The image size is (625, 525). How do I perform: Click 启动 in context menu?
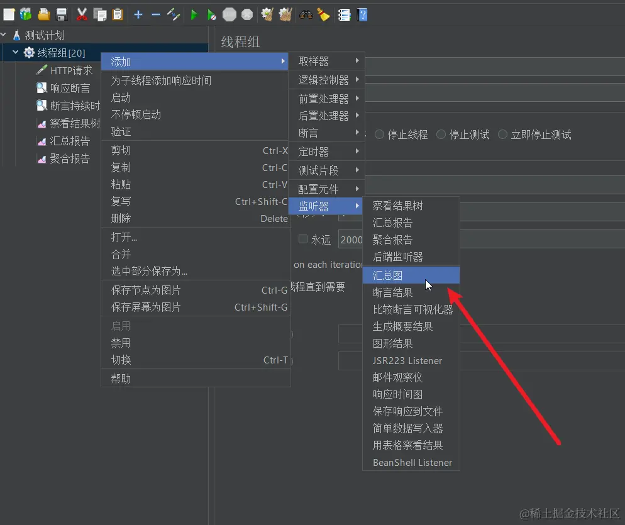tap(194, 97)
